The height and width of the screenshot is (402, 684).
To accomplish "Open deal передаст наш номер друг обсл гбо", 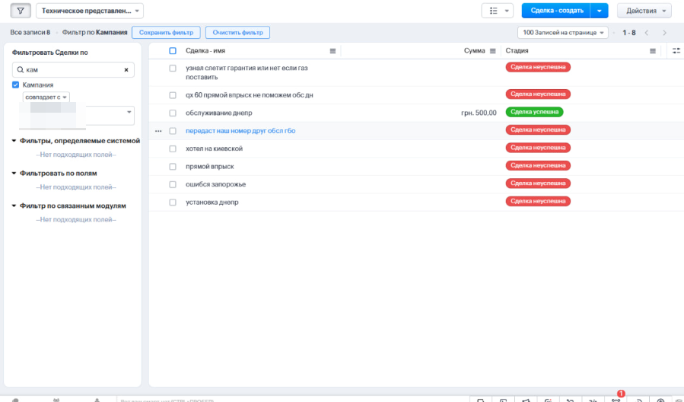I will point(240,131).
